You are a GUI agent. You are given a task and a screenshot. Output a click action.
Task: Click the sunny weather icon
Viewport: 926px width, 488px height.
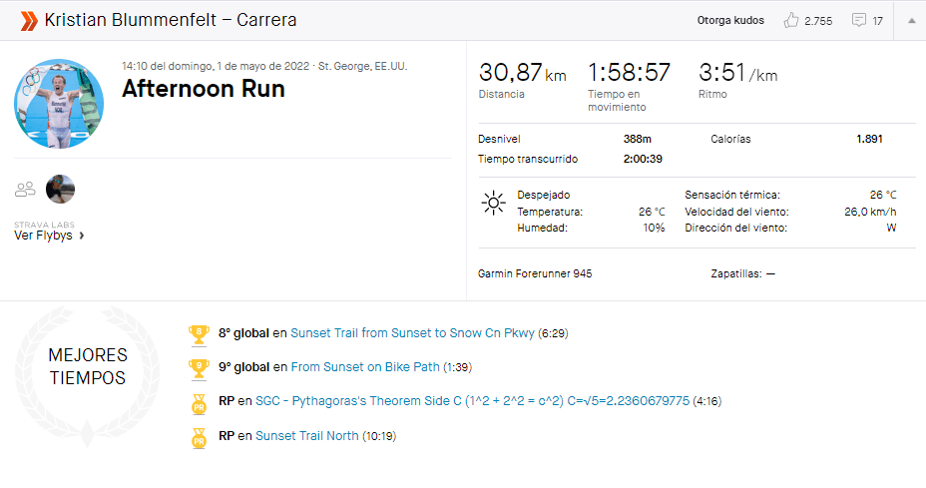[x=493, y=203]
